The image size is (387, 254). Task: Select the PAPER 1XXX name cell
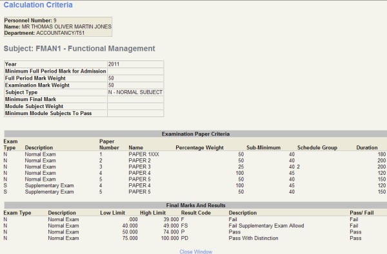[144, 154]
